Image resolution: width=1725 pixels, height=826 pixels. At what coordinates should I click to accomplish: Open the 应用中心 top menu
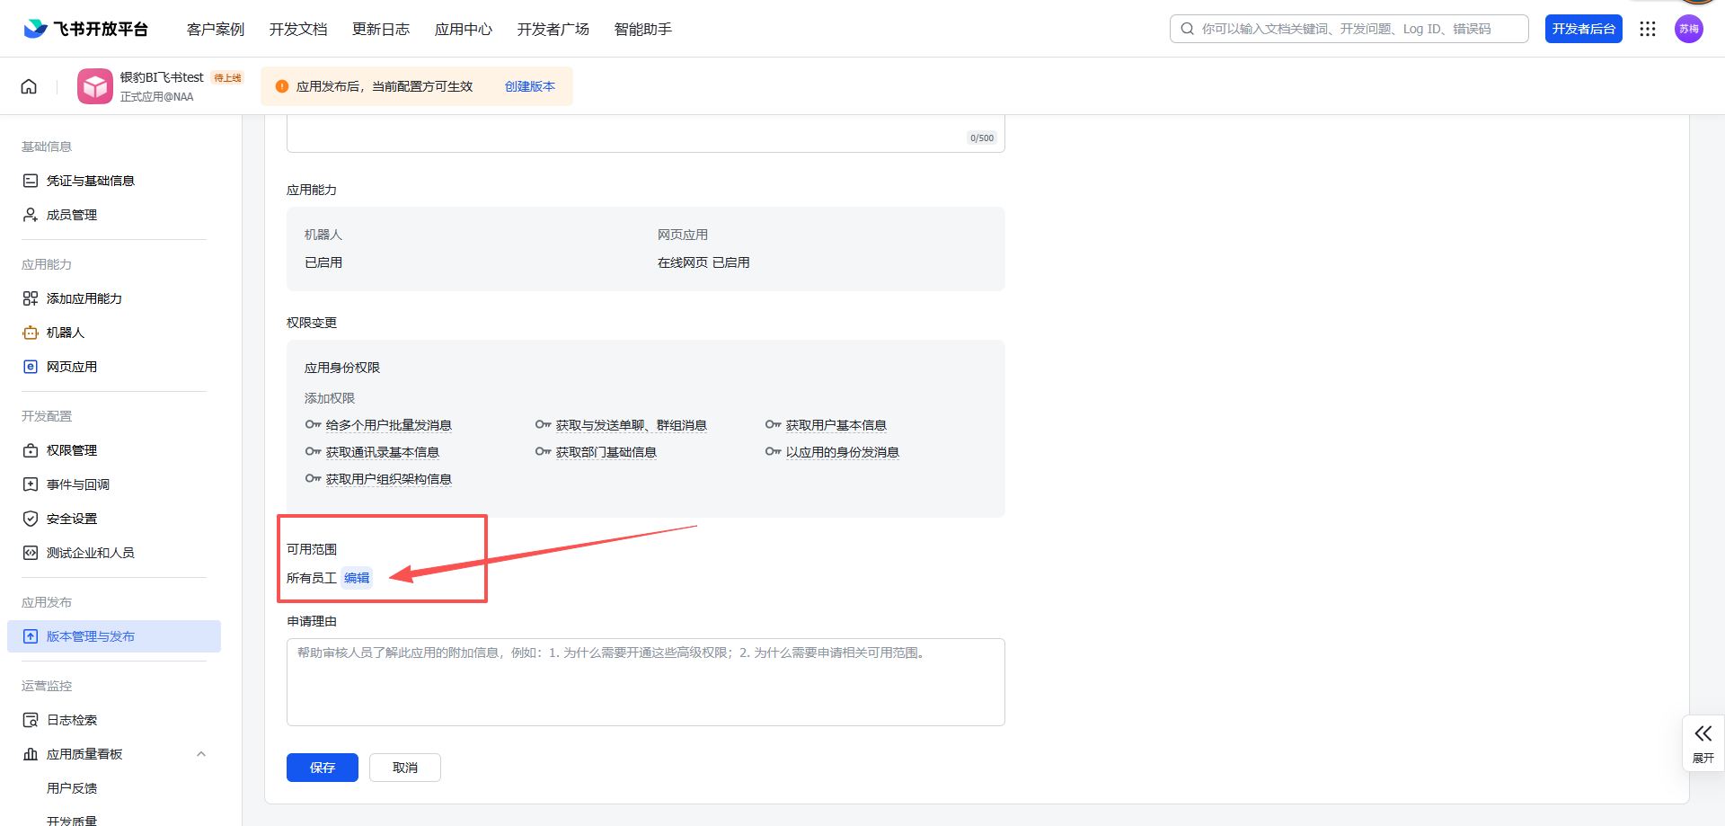[464, 30]
